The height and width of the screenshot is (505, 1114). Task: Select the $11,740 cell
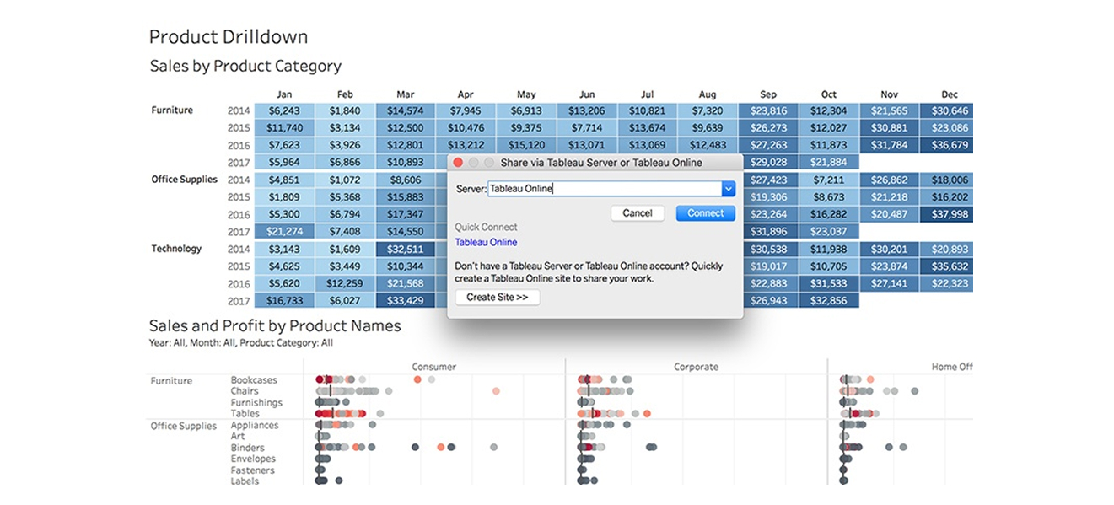284,128
